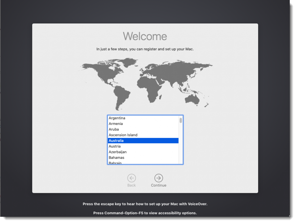
Task: Click the Back arrow icon
Action: point(132,178)
